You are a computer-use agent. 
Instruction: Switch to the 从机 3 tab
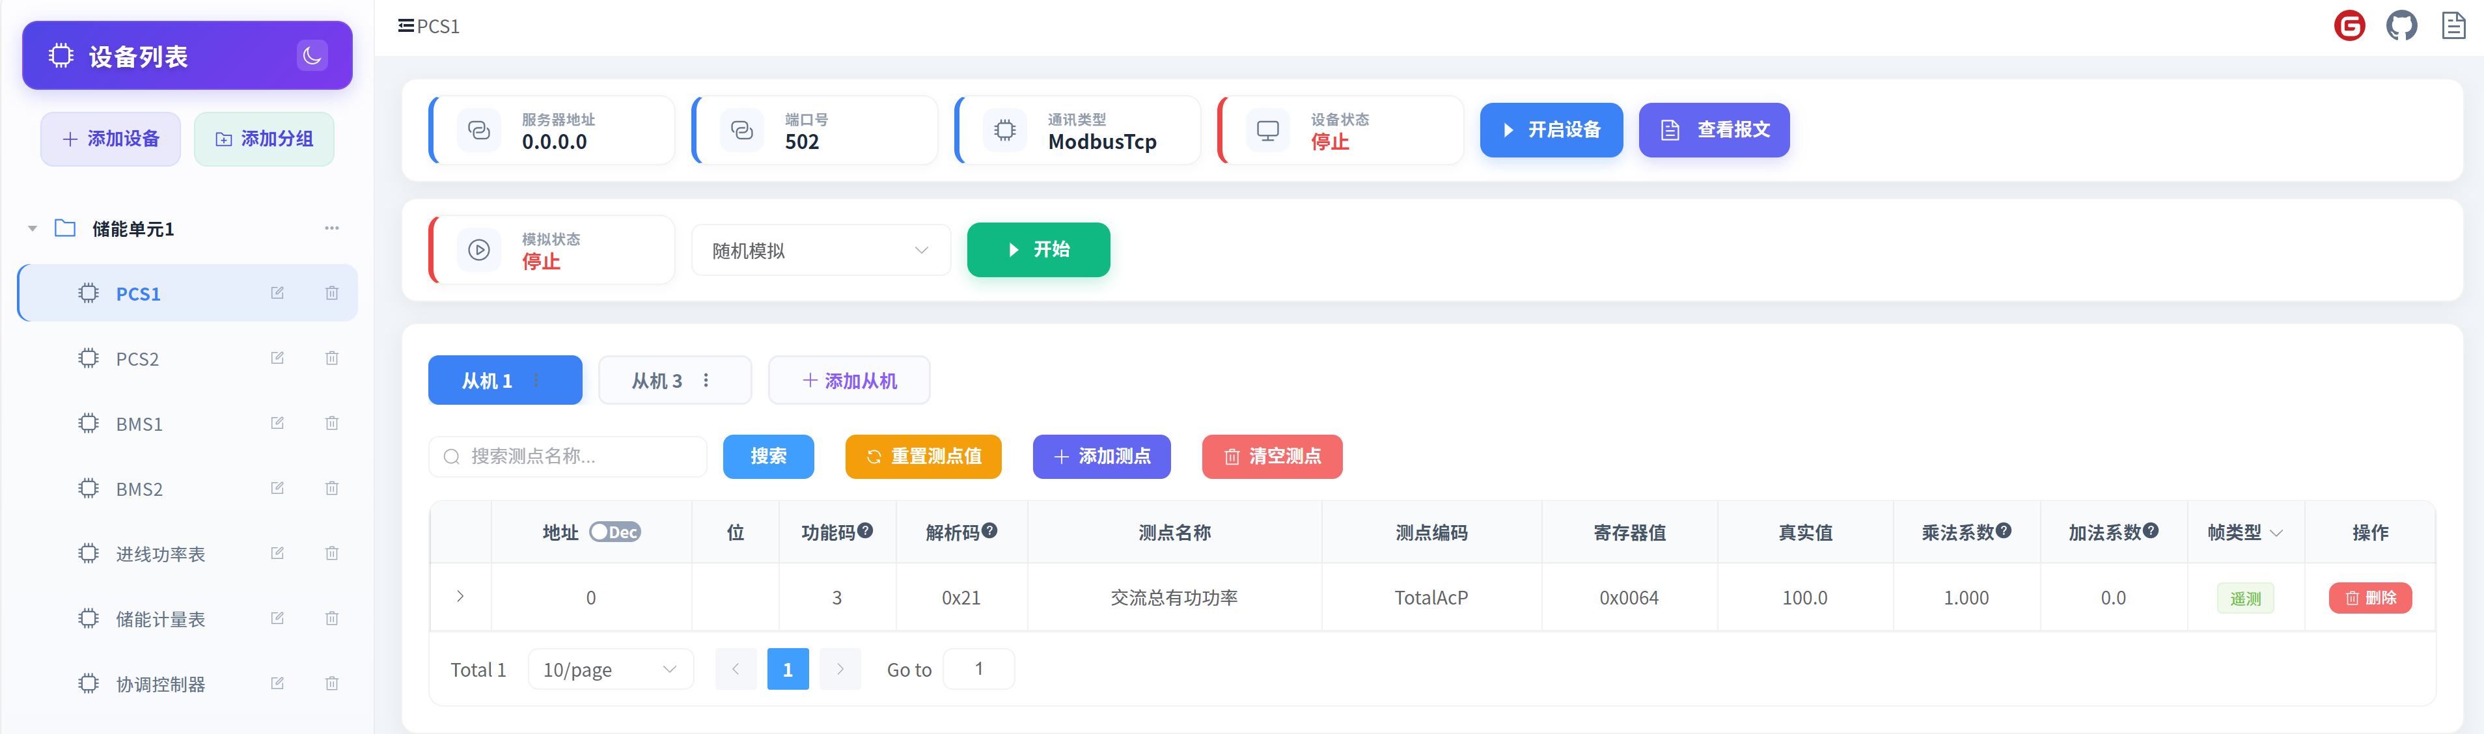(657, 381)
